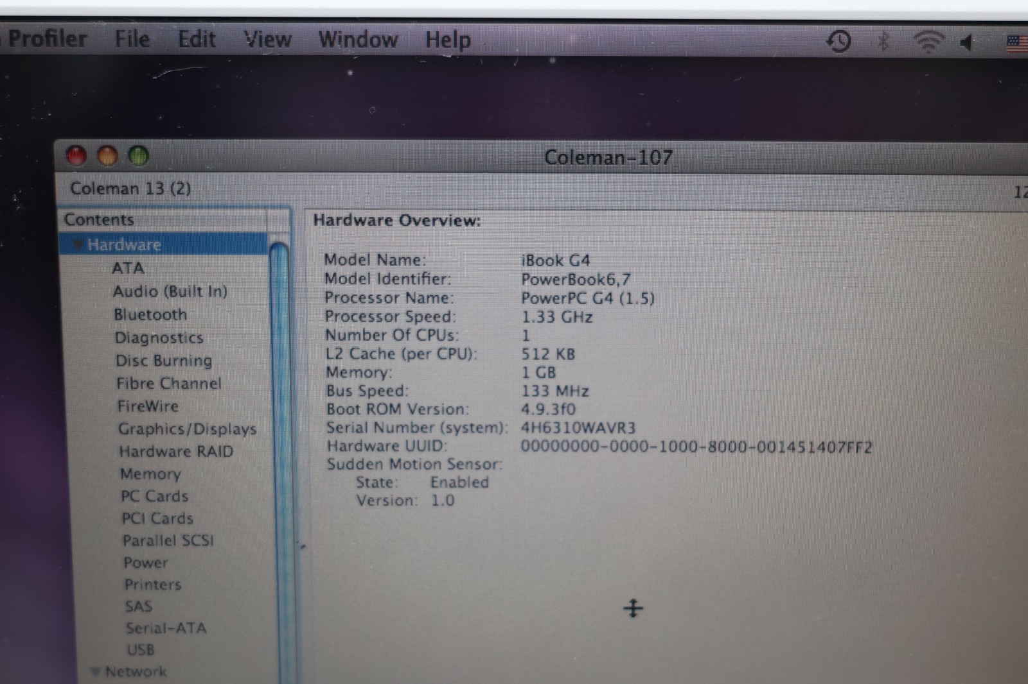Viewport: 1028px width, 684px height.
Task: Click the 1 GB memory value
Action: [x=538, y=373]
